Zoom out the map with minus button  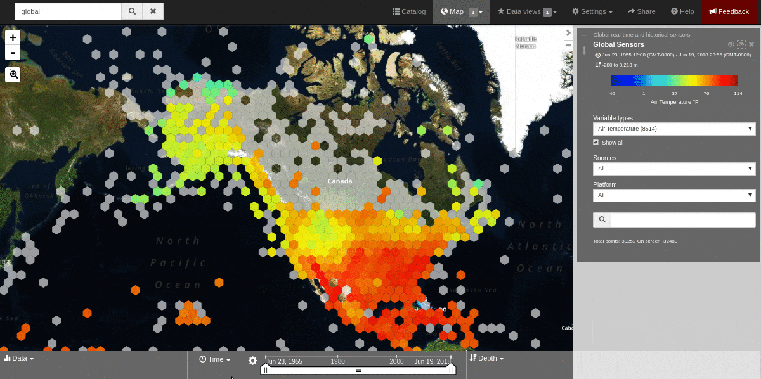[x=13, y=53]
